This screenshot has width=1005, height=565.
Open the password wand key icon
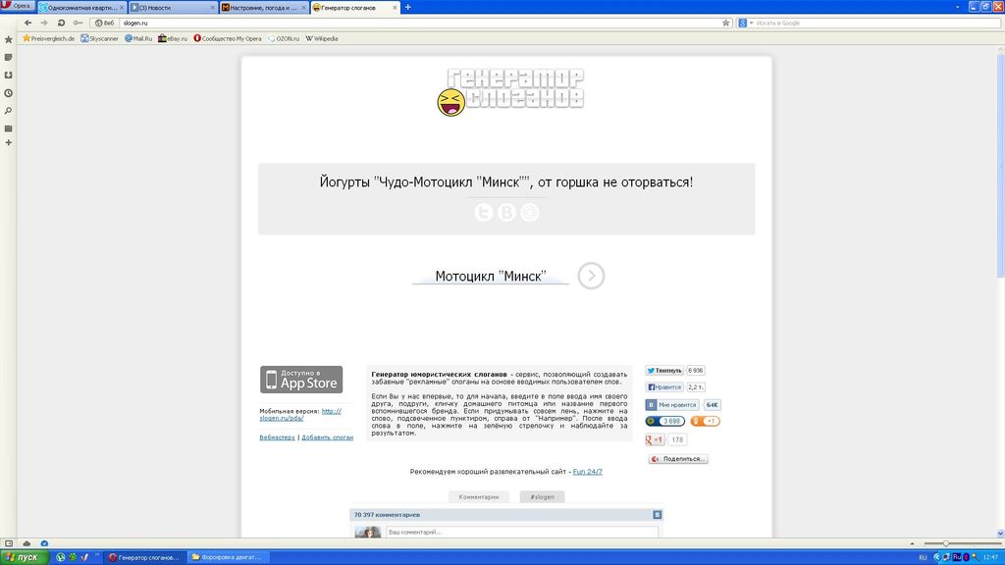[78, 24]
